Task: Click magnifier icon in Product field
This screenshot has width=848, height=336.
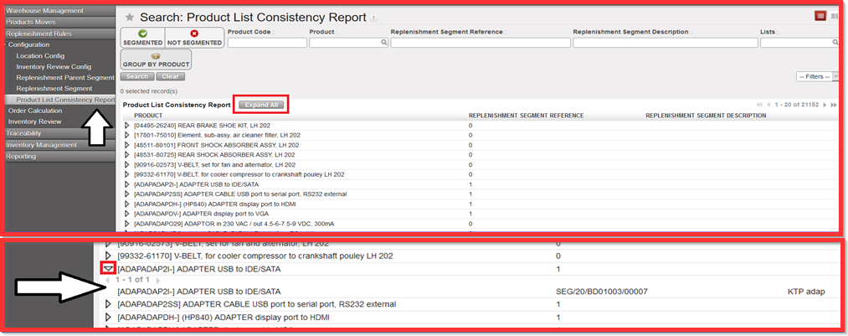Action: click(x=384, y=42)
